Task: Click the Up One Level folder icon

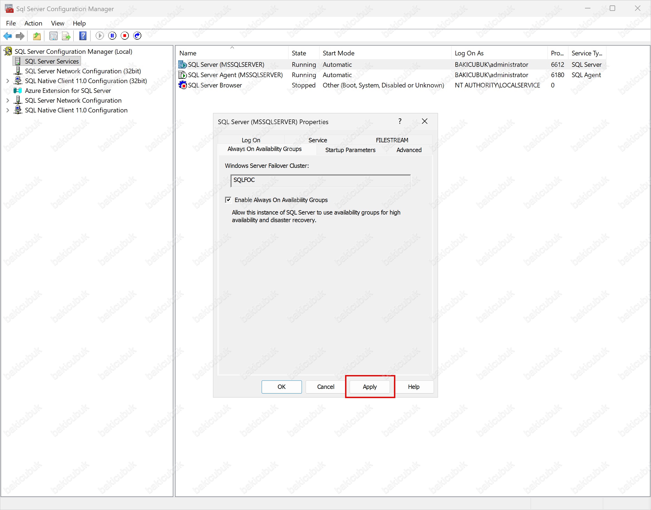Action: tap(37, 36)
